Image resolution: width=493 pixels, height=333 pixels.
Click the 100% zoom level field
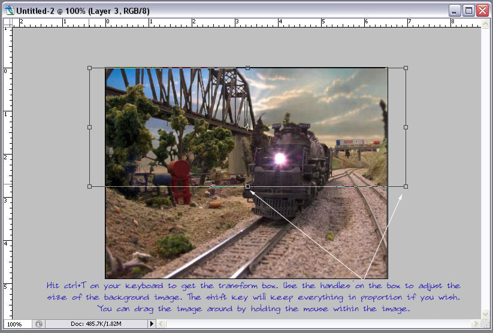[17, 324]
